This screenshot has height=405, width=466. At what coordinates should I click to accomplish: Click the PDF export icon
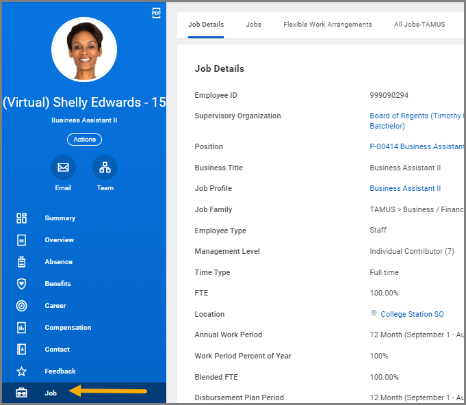[x=156, y=13]
